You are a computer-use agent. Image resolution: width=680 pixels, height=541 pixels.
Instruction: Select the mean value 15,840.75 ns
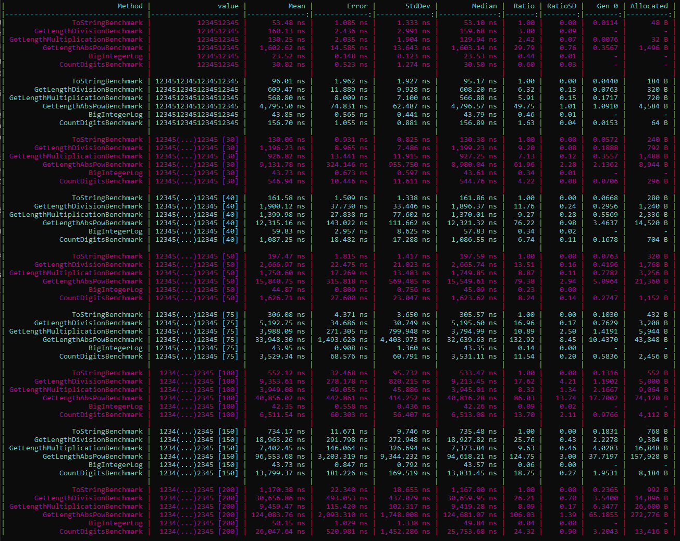[280, 281]
